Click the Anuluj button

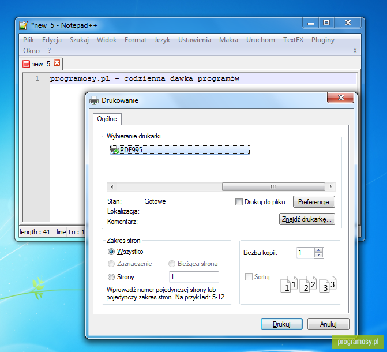328,324
